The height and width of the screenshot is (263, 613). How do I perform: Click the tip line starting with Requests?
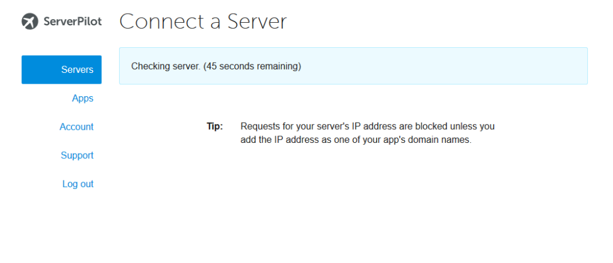click(368, 127)
